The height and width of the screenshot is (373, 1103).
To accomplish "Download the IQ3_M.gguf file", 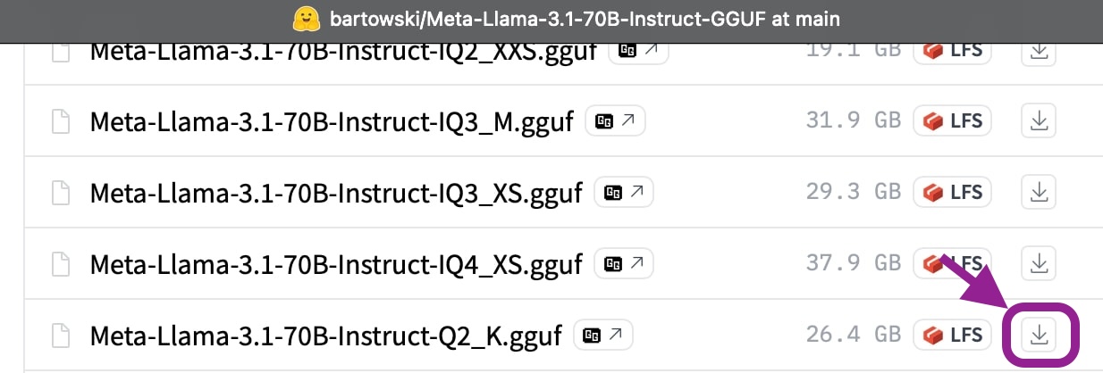I will (1039, 120).
